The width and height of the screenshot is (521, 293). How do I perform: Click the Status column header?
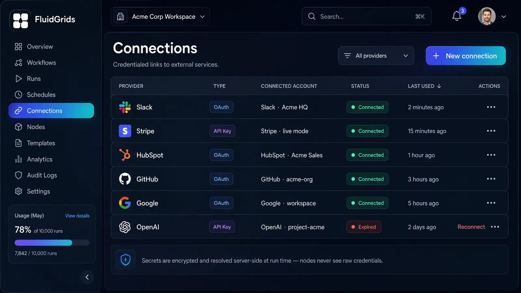pyautogui.click(x=360, y=86)
